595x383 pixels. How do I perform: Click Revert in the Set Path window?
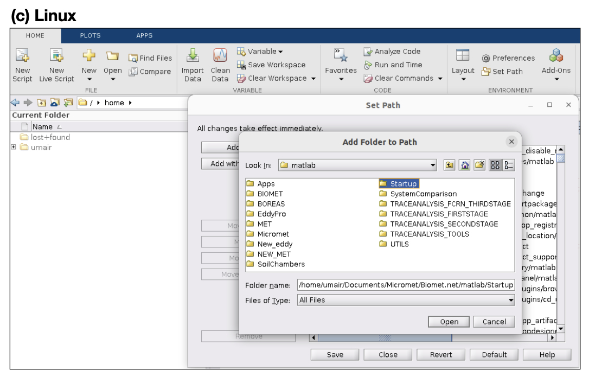pos(441,355)
